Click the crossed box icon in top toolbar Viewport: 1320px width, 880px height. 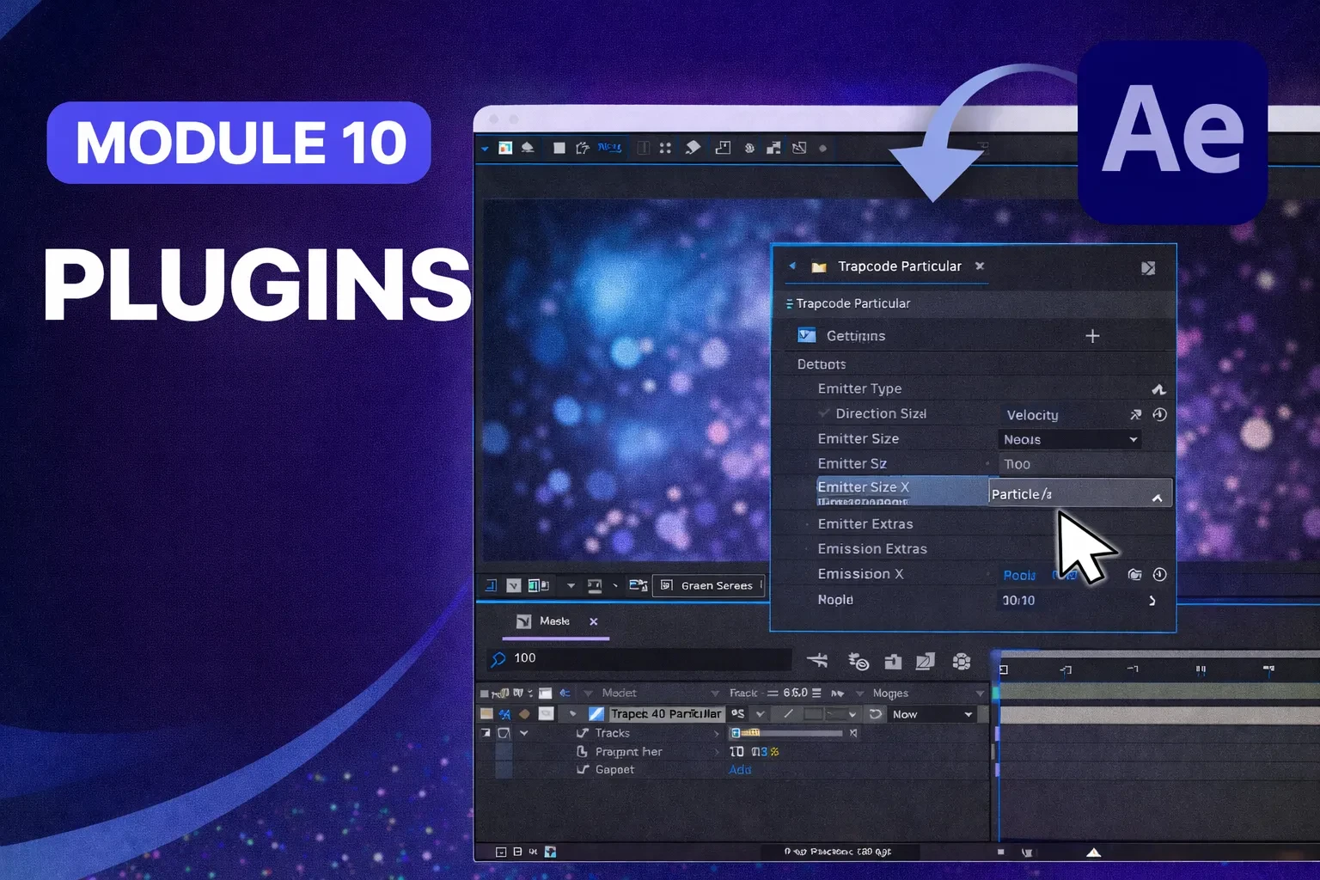(x=799, y=148)
